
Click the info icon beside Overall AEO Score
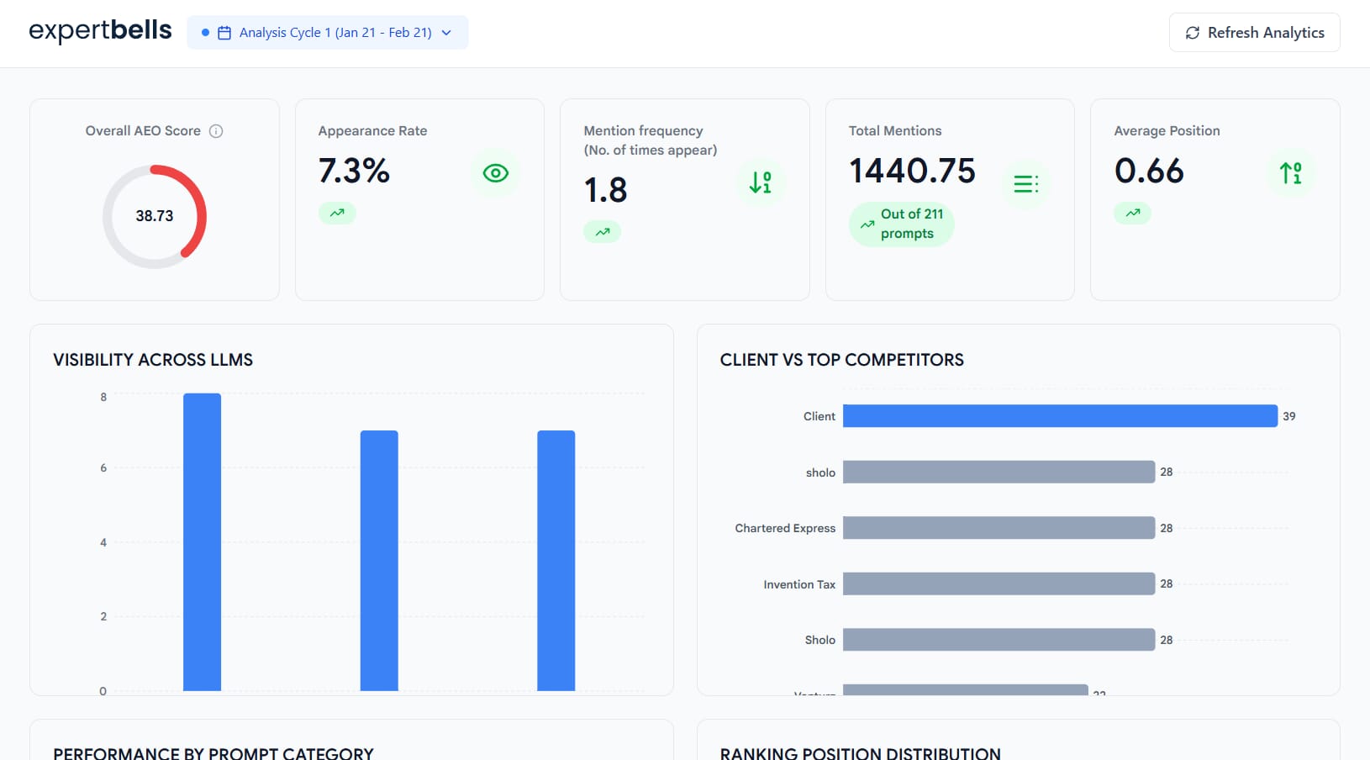click(x=216, y=131)
